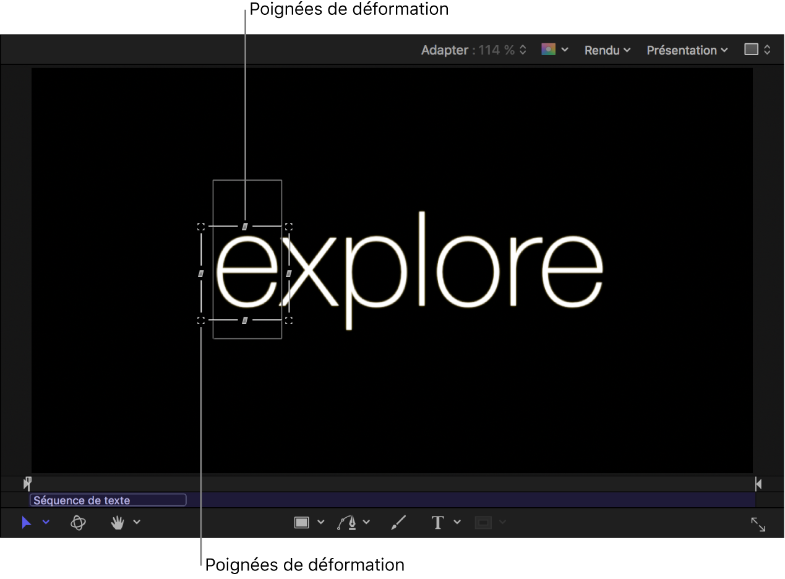Select the Paint Stroke brush tool
785x579 pixels.
[x=399, y=523]
